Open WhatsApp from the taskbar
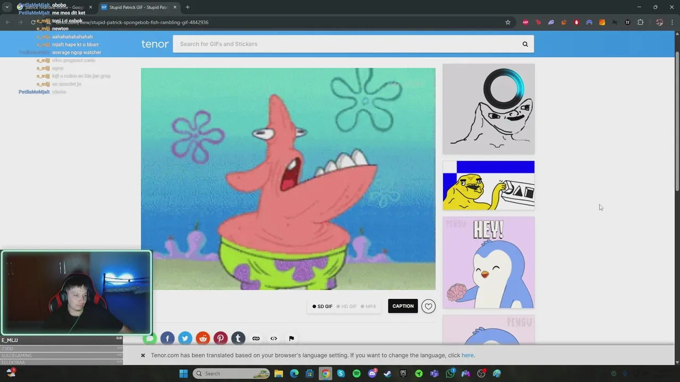The height and width of the screenshot is (382, 680). pyautogui.click(x=450, y=374)
